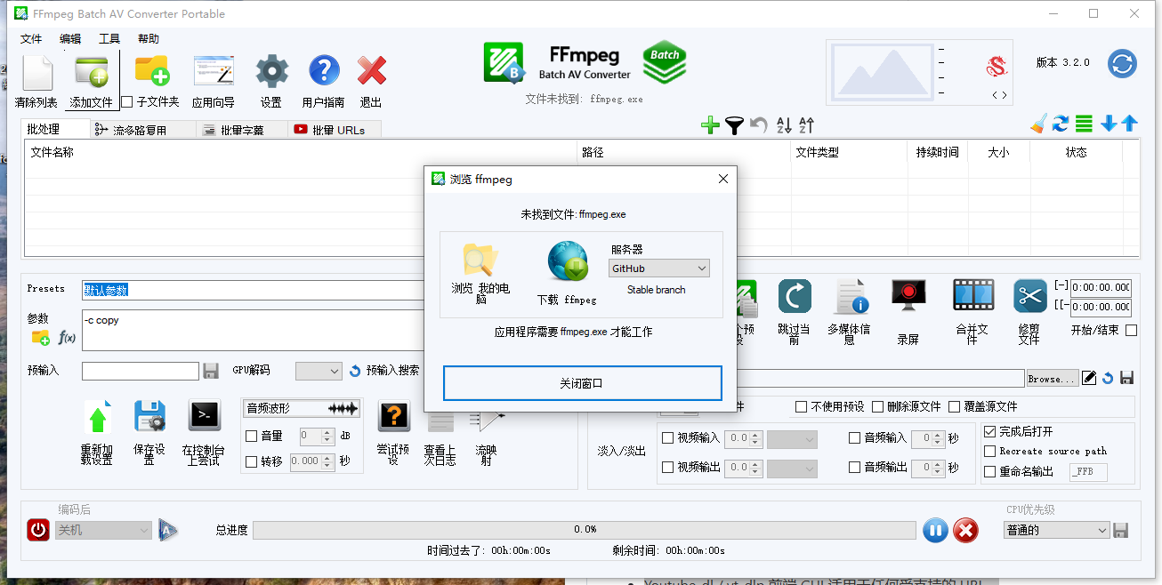
Task: Open the GitHub server dropdown
Action: pos(658,268)
